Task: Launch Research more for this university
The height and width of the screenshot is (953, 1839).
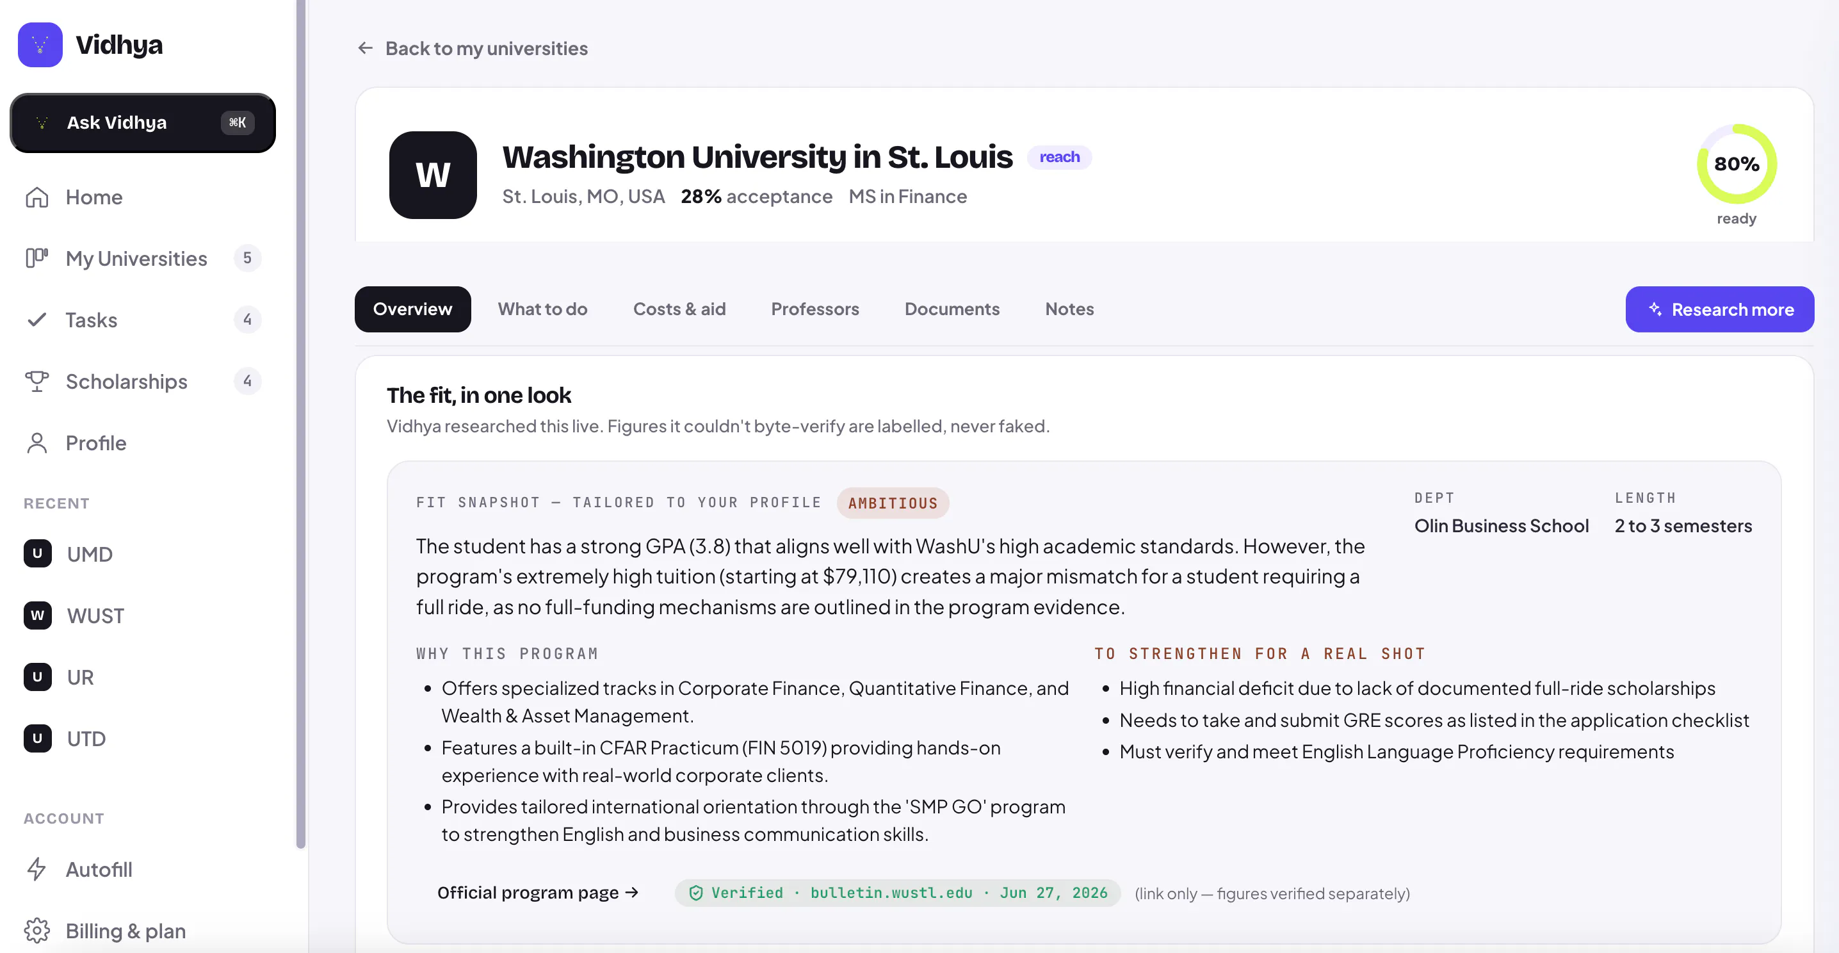Action: click(1719, 309)
